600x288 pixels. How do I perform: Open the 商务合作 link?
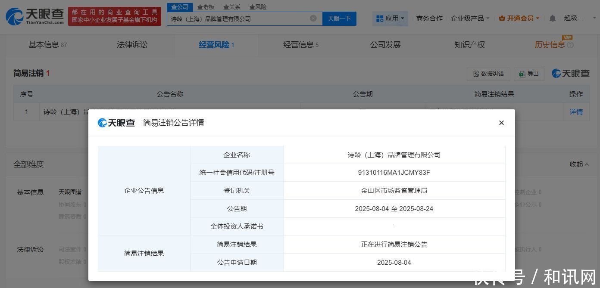429,19
